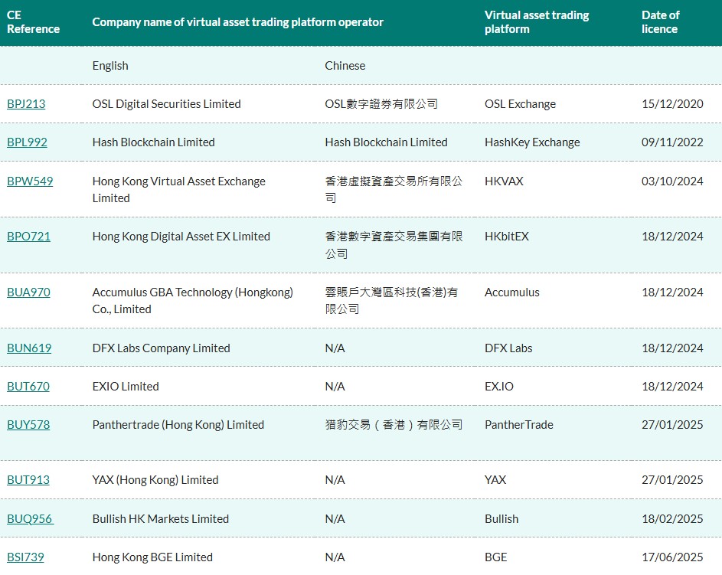The height and width of the screenshot is (575, 722).
Task: Open the BUA970 CE reference link
Action: coord(28,292)
